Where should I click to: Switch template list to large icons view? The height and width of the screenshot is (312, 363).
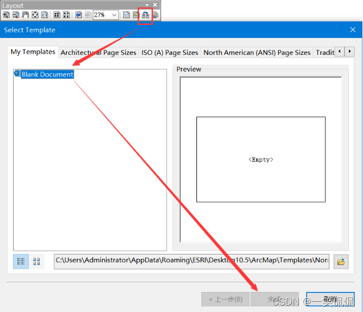point(36,262)
